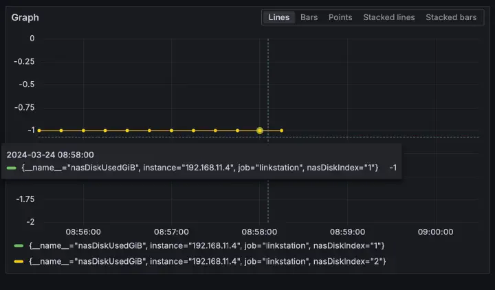Click yellow swatch for nasDiskIndex 2 legend
This screenshot has height=290, width=495.
pos(19,261)
